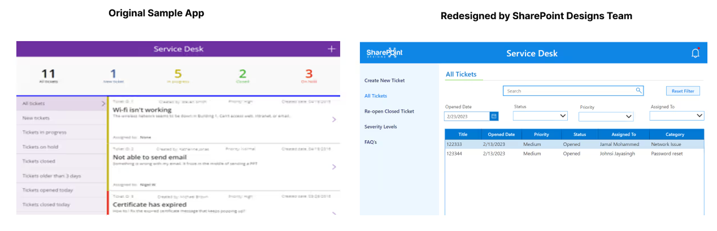Screen dimensions: 717x231
Task: Open the FAQ's menu item
Action: 371,142
